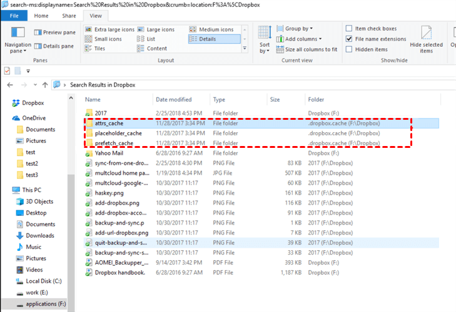
Task: Click the Back navigation arrow
Action: coord(10,85)
